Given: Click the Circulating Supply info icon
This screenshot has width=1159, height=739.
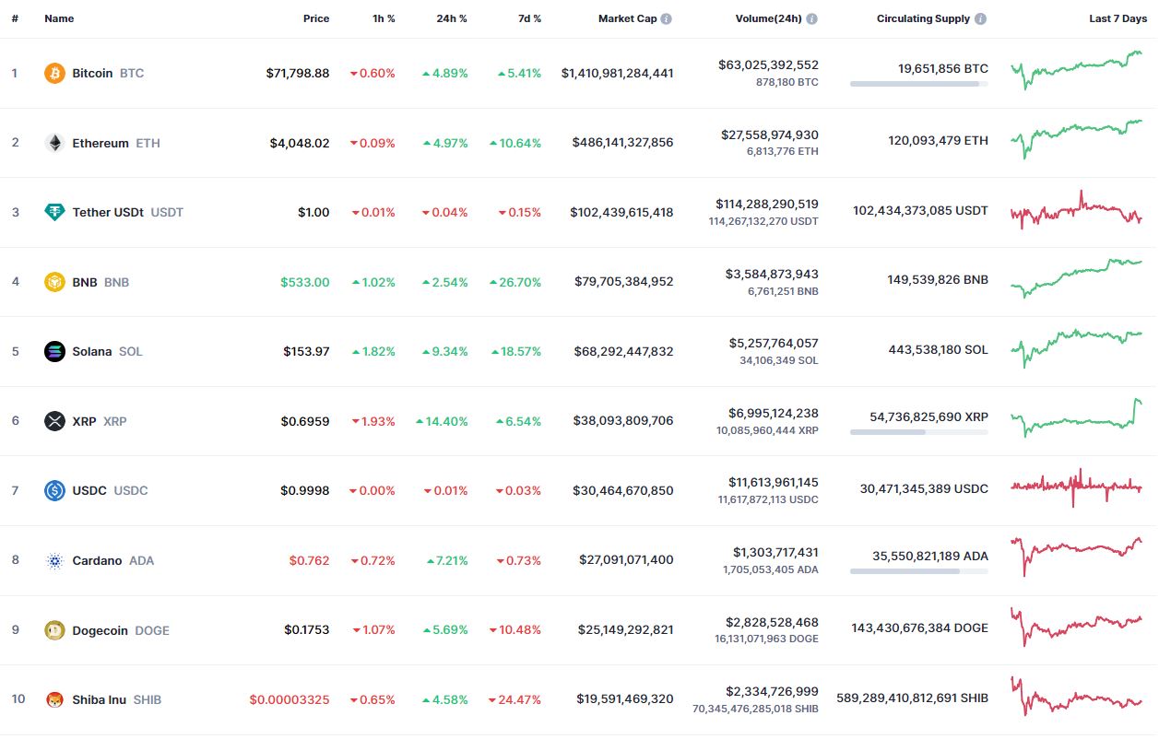Looking at the screenshot, I should pos(980,18).
